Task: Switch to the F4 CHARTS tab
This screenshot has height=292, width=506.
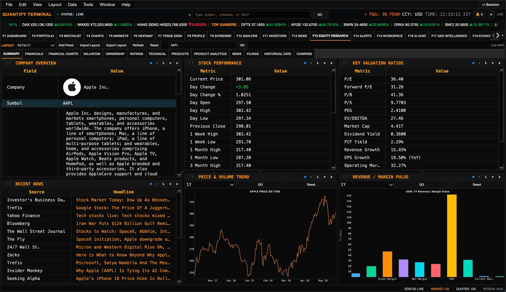Action: click(x=95, y=36)
